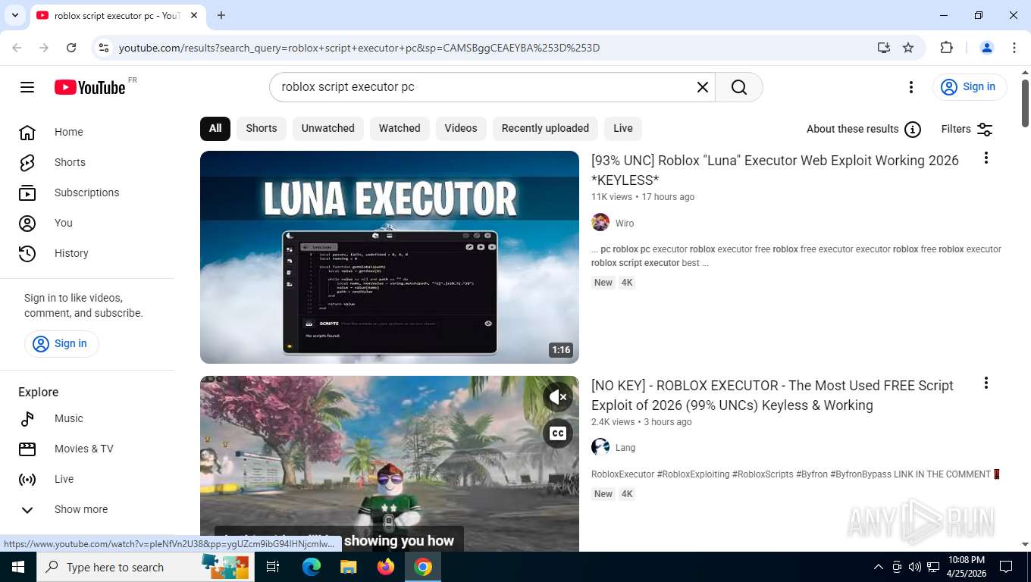Open YouTube settings three-dot menu in header
1031x582 pixels.
pyautogui.click(x=911, y=87)
